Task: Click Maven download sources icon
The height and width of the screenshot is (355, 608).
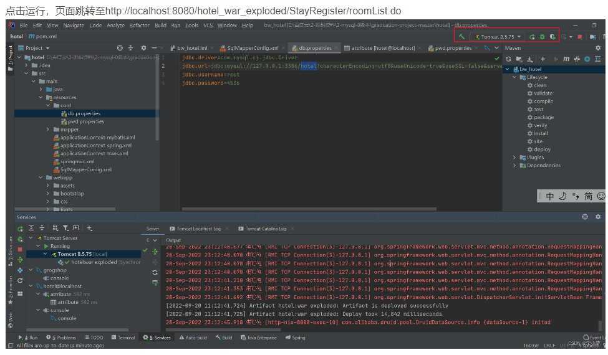Action: click(529, 59)
